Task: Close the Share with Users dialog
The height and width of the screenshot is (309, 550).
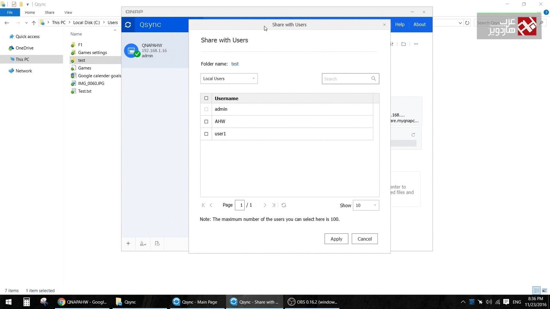Action: pos(384,25)
